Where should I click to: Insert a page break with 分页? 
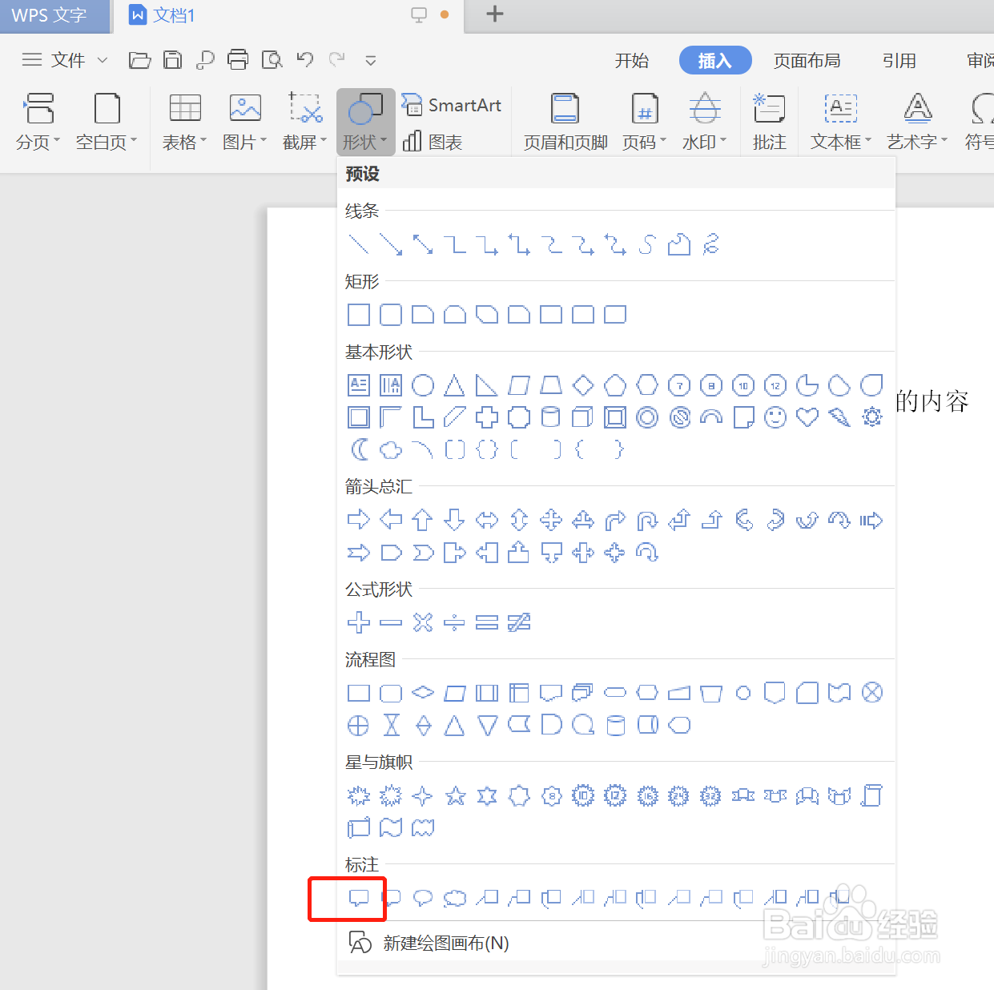point(37,120)
